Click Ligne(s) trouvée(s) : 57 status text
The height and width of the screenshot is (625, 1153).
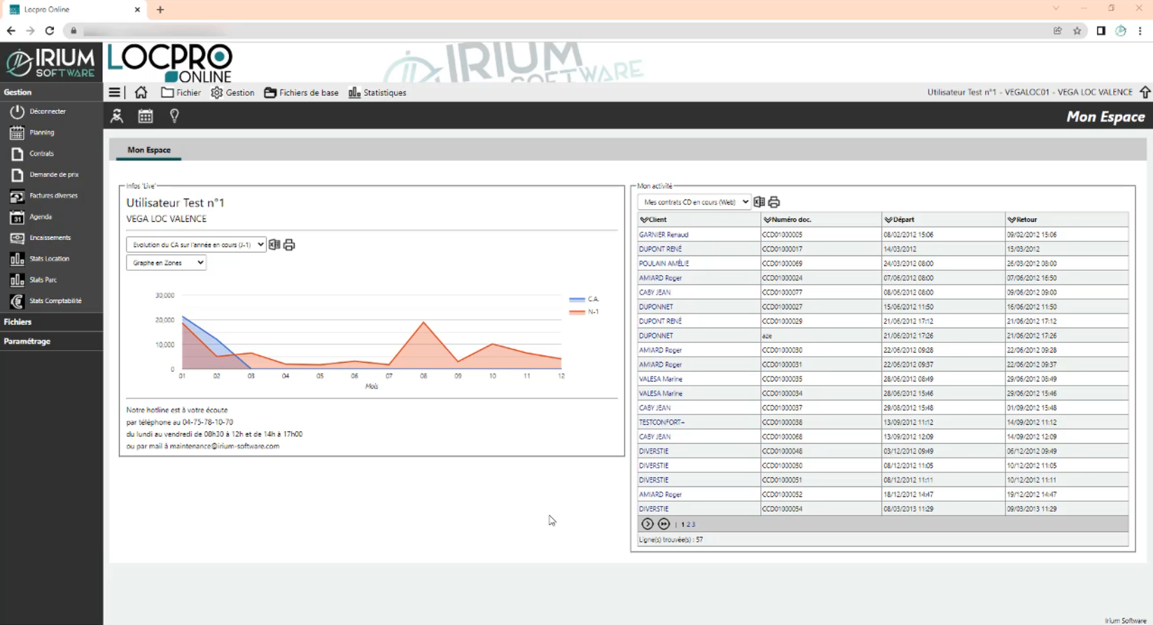(671, 540)
